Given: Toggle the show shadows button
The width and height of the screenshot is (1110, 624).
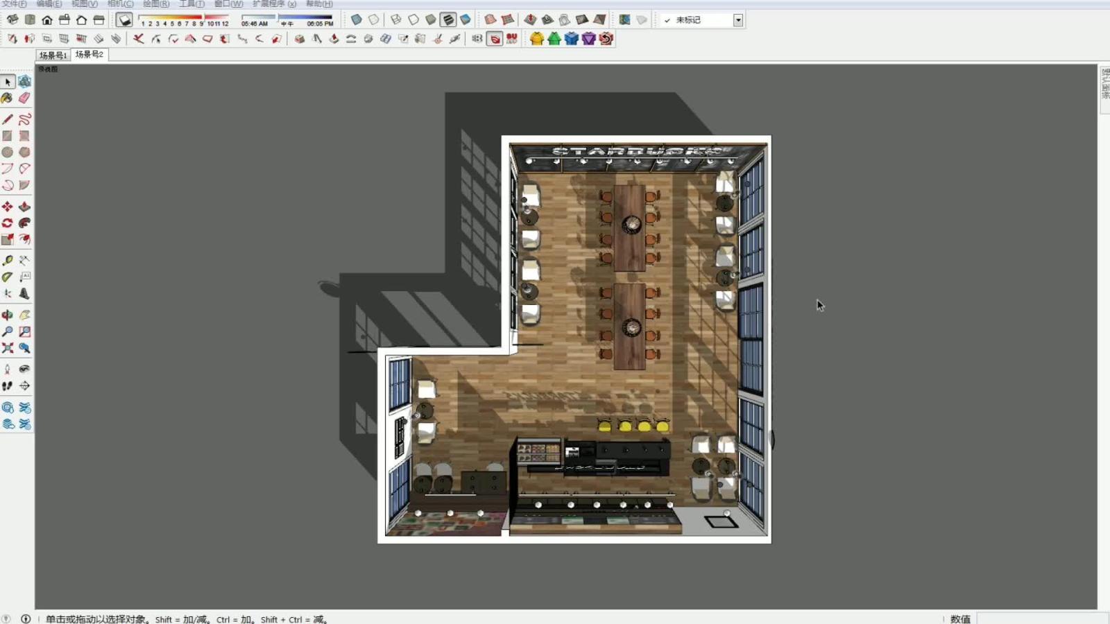Looking at the screenshot, I should tap(124, 20).
